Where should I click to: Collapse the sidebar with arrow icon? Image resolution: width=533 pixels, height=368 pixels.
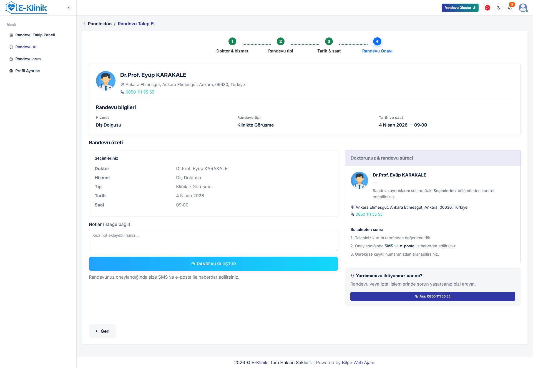(69, 8)
